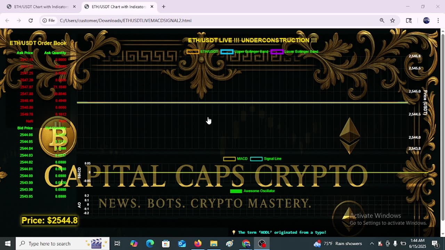
Task: Open Microsoft Store from the taskbar
Action: (166, 243)
